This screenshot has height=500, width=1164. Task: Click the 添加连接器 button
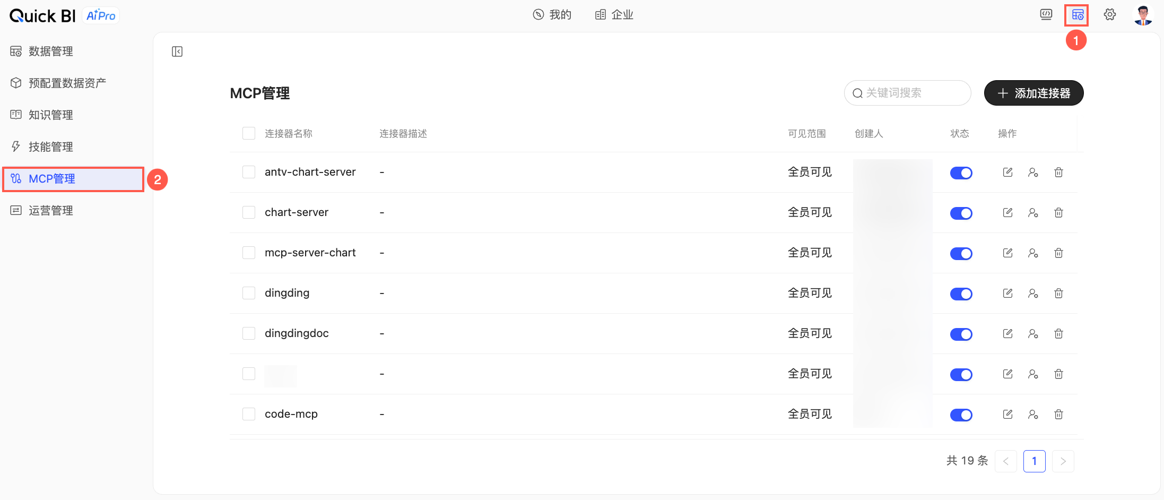click(1033, 93)
